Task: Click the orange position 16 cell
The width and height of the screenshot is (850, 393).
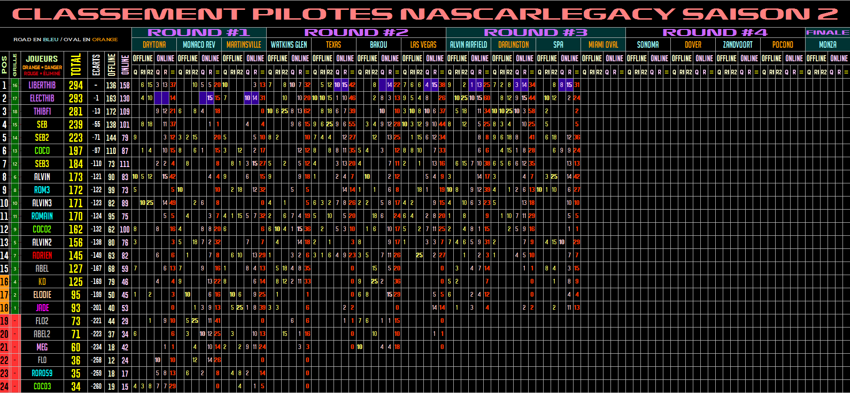Action: click(4, 282)
